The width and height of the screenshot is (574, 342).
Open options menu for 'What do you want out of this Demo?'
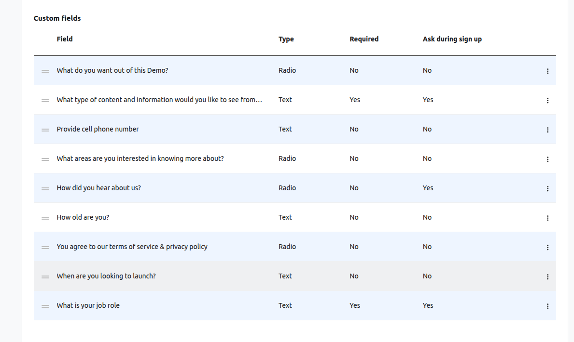click(x=547, y=71)
